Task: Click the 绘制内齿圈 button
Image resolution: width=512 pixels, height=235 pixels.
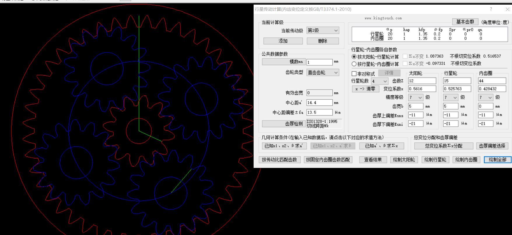Action: [x=467, y=159]
